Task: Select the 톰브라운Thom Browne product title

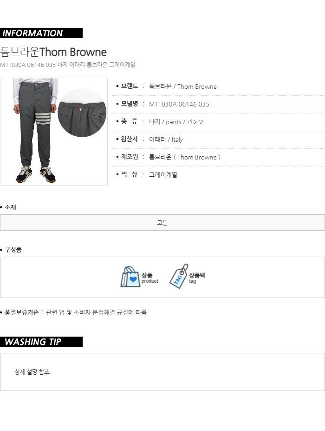Action: pos(53,52)
